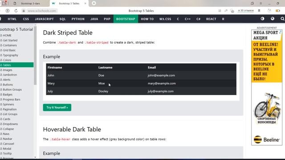The height and width of the screenshot is (160, 285).
Task: Open the browser hamburger menu
Action: (x=261, y=4)
